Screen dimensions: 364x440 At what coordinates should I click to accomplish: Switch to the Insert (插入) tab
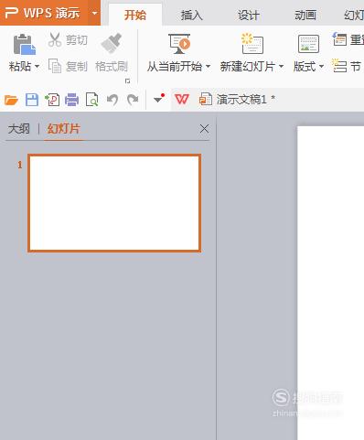coord(191,15)
